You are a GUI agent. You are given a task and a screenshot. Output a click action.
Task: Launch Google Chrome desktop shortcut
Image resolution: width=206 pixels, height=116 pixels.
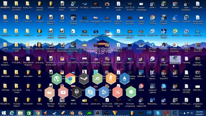coord(152,20)
